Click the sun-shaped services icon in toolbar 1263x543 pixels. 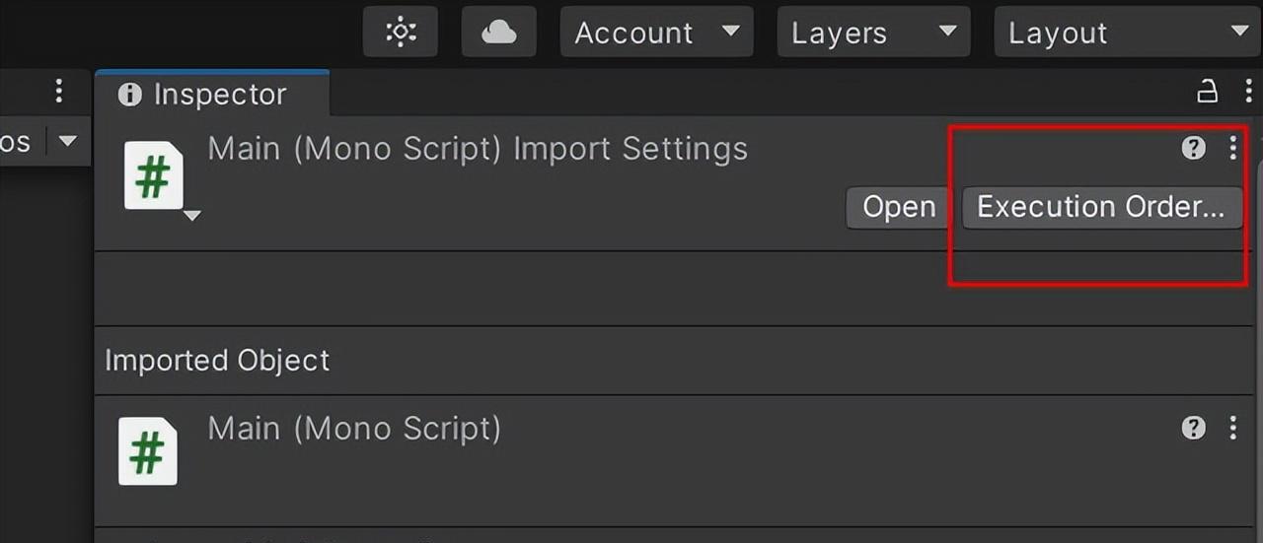point(400,33)
